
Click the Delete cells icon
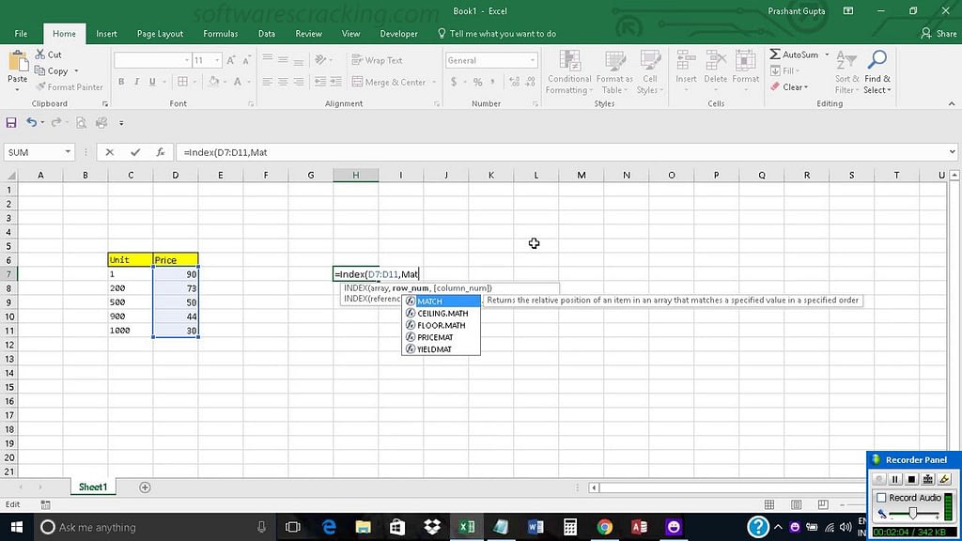(715, 61)
